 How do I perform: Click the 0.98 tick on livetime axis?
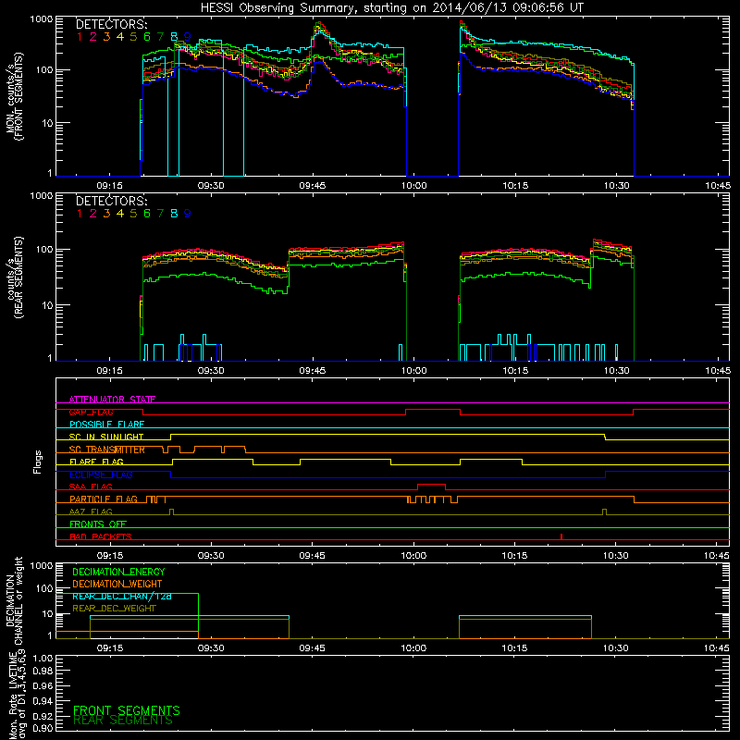click(x=43, y=671)
